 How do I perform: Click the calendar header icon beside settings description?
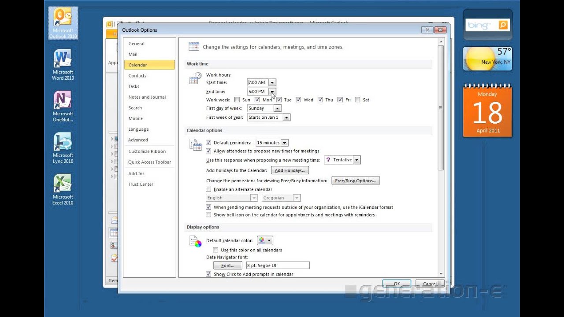tap(193, 47)
